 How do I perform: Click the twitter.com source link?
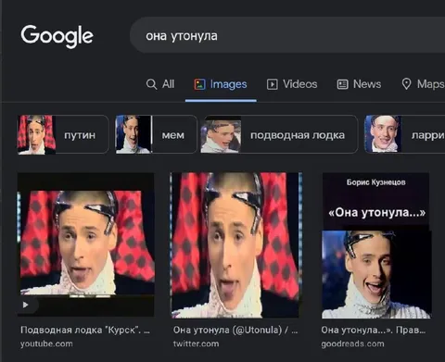(x=196, y=343)
